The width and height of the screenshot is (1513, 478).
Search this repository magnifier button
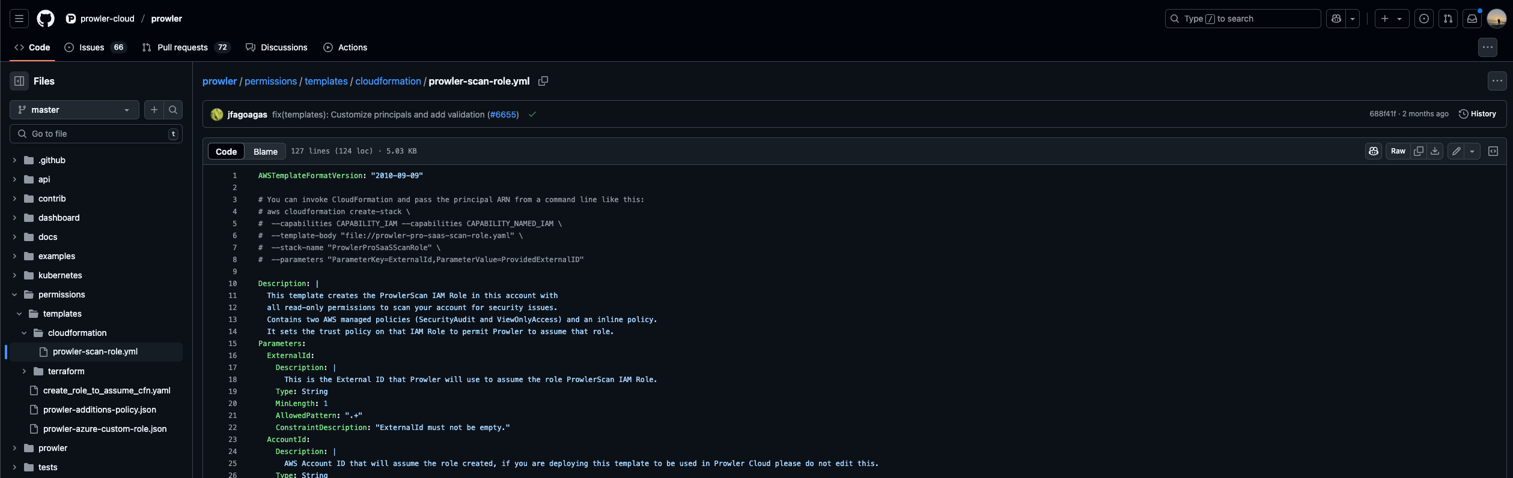pos(173,110)
